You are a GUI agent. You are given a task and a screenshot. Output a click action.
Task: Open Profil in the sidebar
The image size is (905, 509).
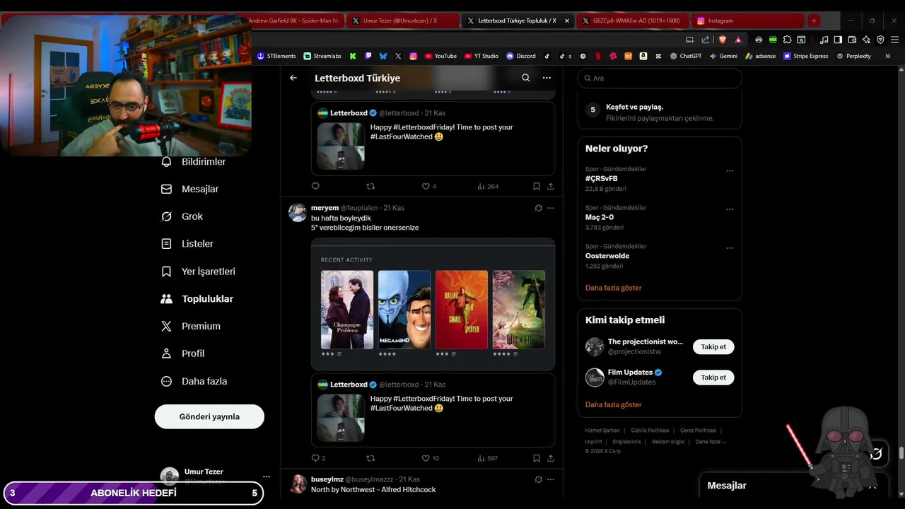pyautogui.click(x=183, y=353)
